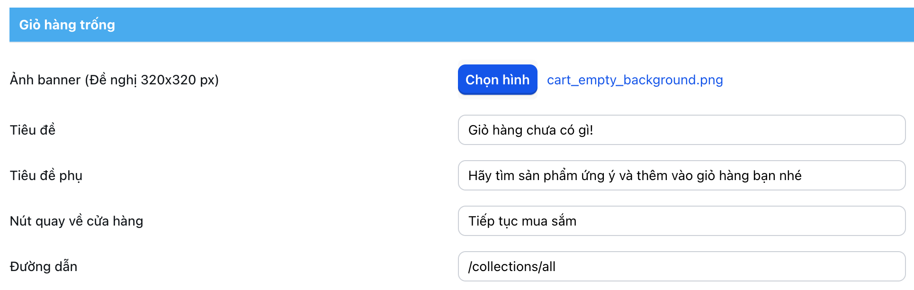Image resolution: width=914 pixels, height=290 pixels.
Task: Click the Nút quay về cửa hàng field
Action: click(681, 221)
